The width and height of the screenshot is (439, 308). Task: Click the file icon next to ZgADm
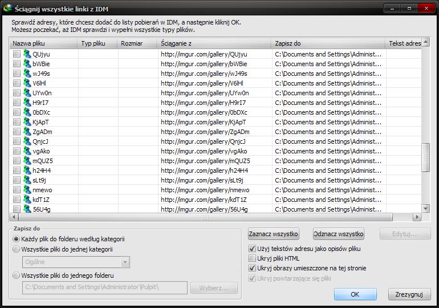tap(27, 132)
